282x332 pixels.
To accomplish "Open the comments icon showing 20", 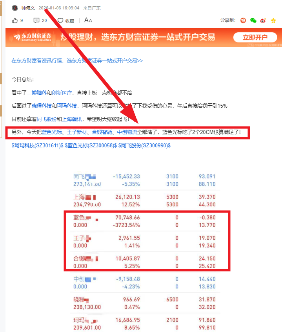I will [36, 20].
